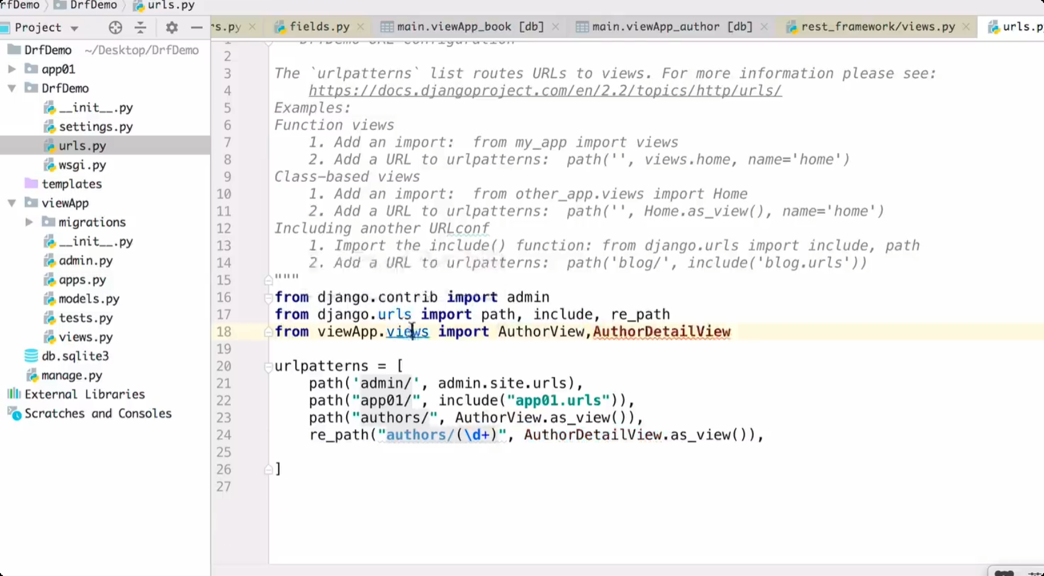This screenshot has width=1044, height=576.
Task: Click AuthorDetailView in the import line
Action: tap(662, 332)
